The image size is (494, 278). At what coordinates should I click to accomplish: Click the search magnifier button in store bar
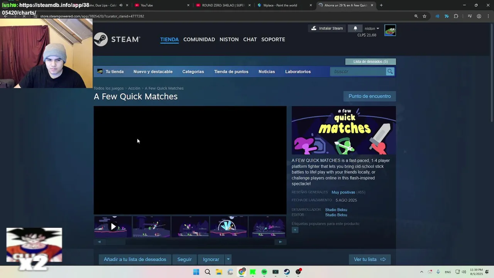pos(390,71)
